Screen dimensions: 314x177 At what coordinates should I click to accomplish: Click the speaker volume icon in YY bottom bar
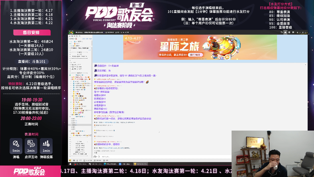point(74,160)
